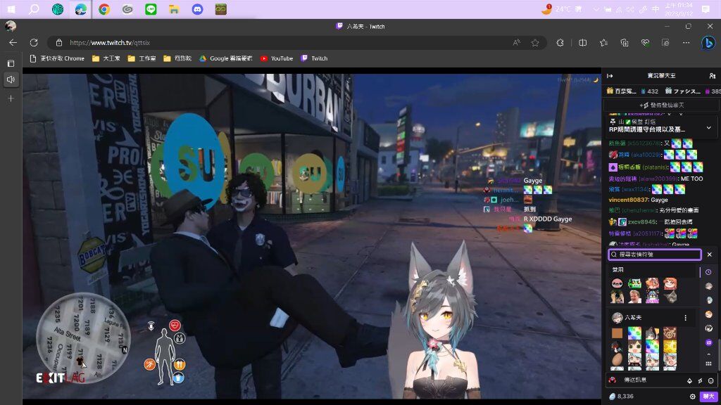721x405 pixels.
Task: Open Edge settings and more menu
Action: (x=686, y=43)
